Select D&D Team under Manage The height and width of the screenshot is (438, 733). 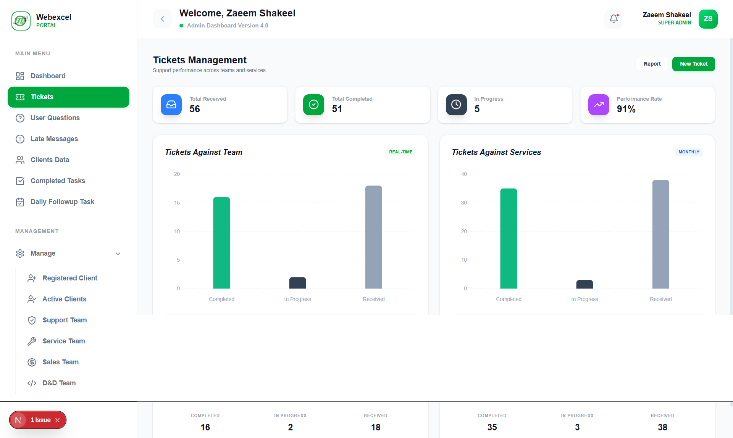point(59,383)
